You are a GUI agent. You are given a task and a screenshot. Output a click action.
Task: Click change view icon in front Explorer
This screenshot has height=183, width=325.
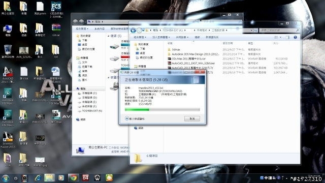(276, 37)
